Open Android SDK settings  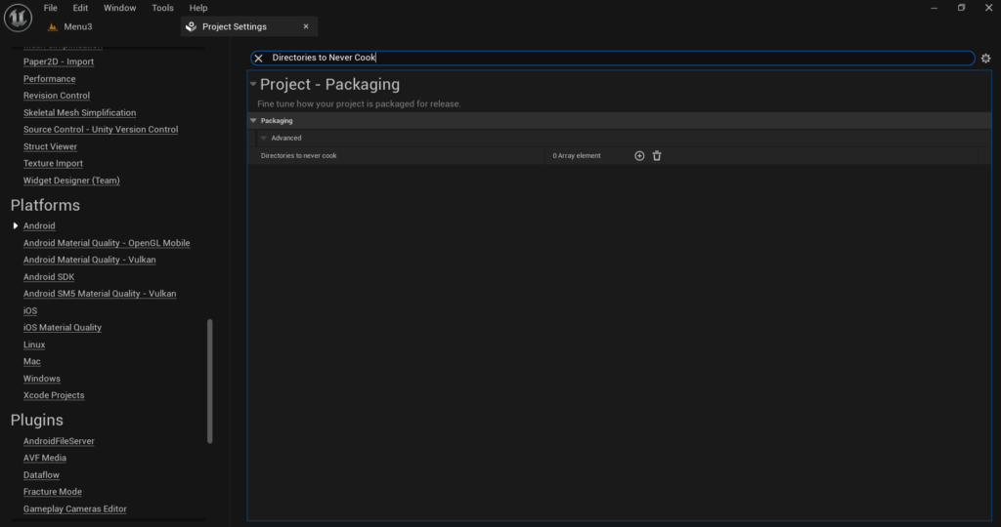[49, 276]
